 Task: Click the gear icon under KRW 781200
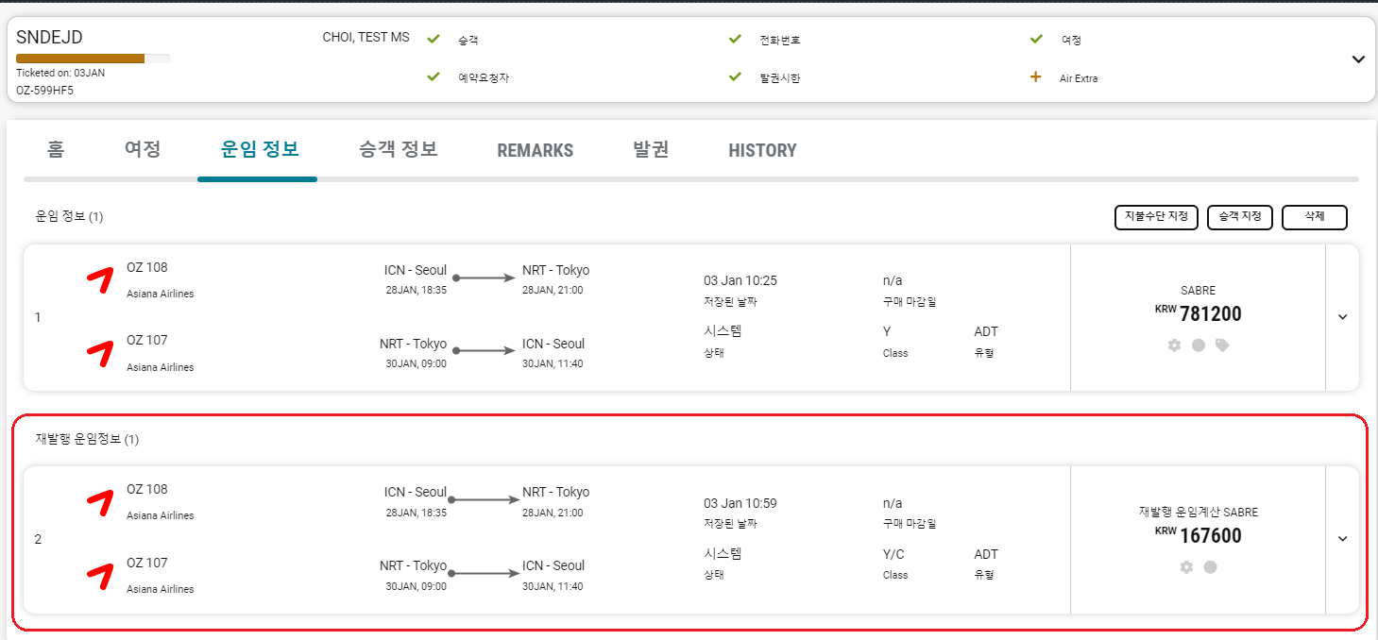(x=1174, y=345)
